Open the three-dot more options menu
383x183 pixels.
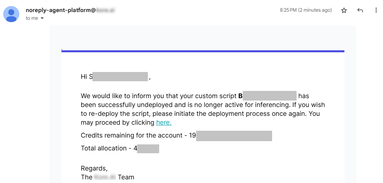click(x=376, y=10)
